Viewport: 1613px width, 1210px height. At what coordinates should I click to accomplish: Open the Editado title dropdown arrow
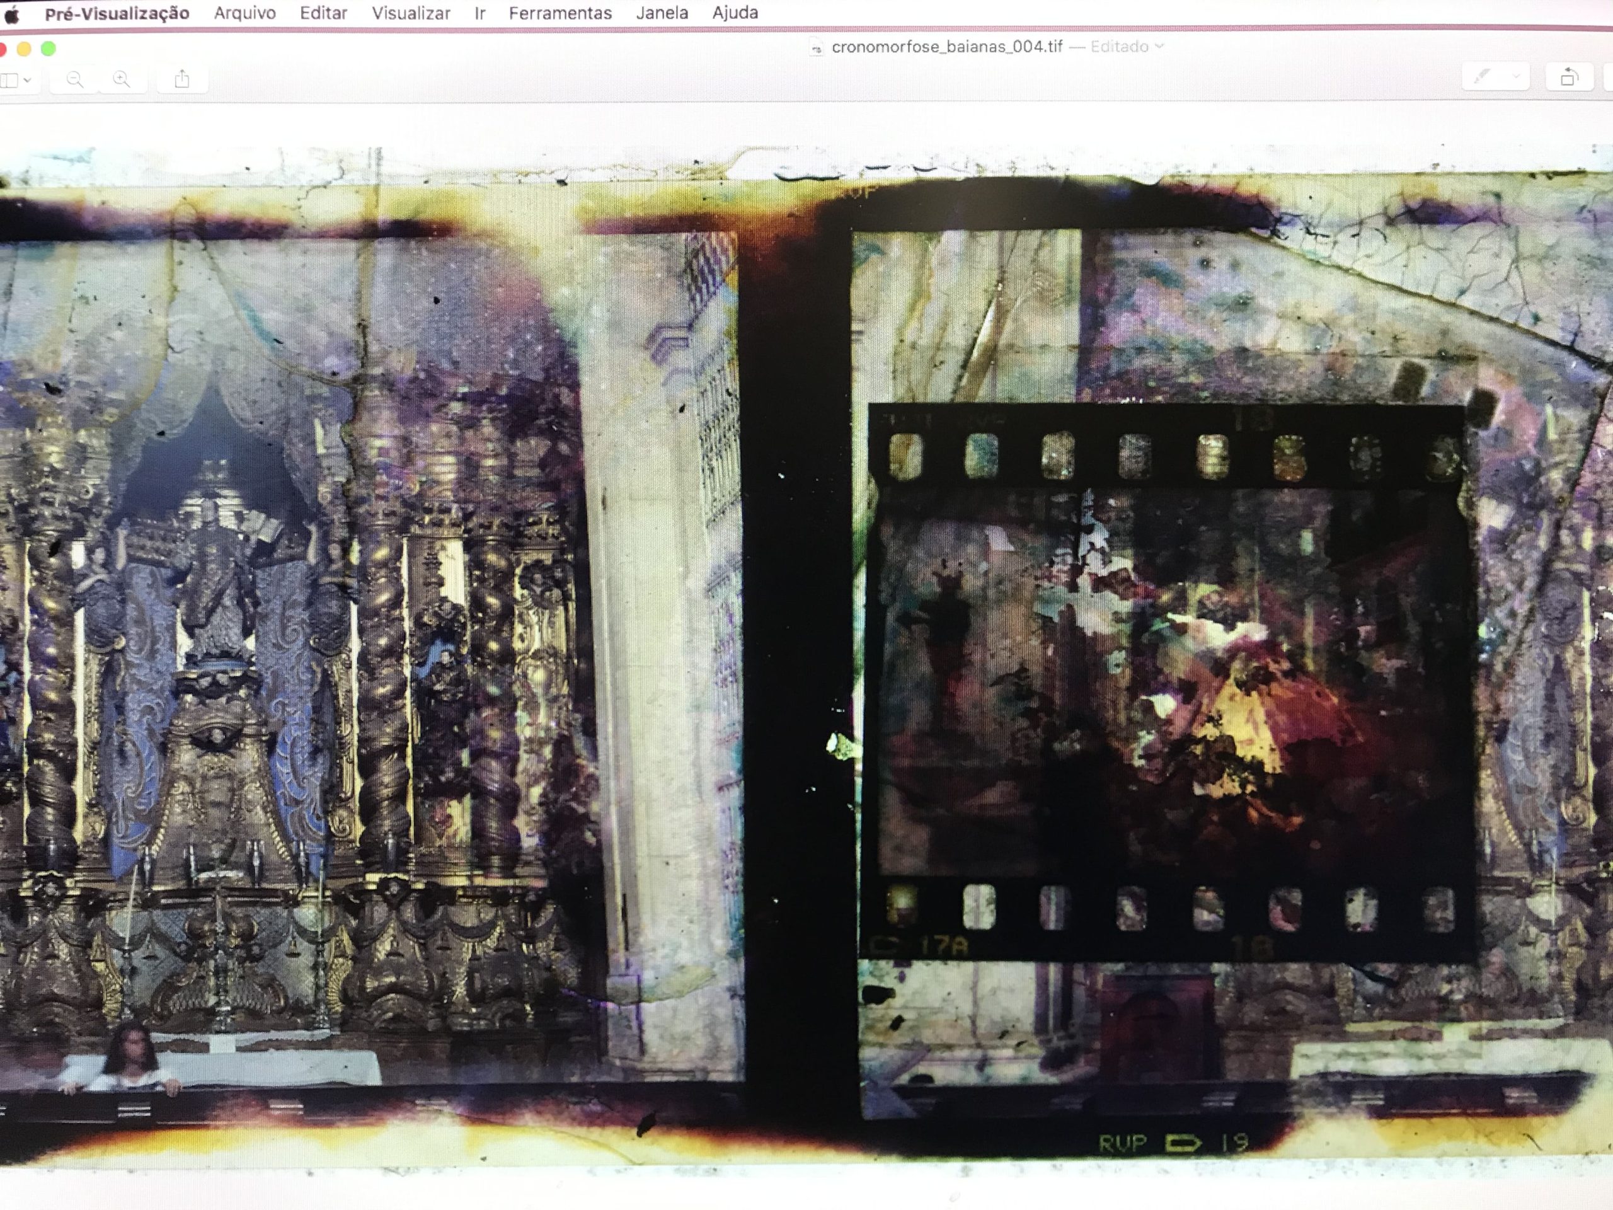point(1159,47)
